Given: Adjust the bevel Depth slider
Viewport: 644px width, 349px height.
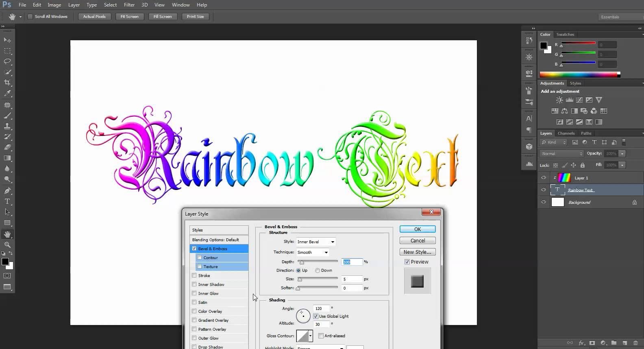Looking at the screenshot, I should click(x=302, y=262).
